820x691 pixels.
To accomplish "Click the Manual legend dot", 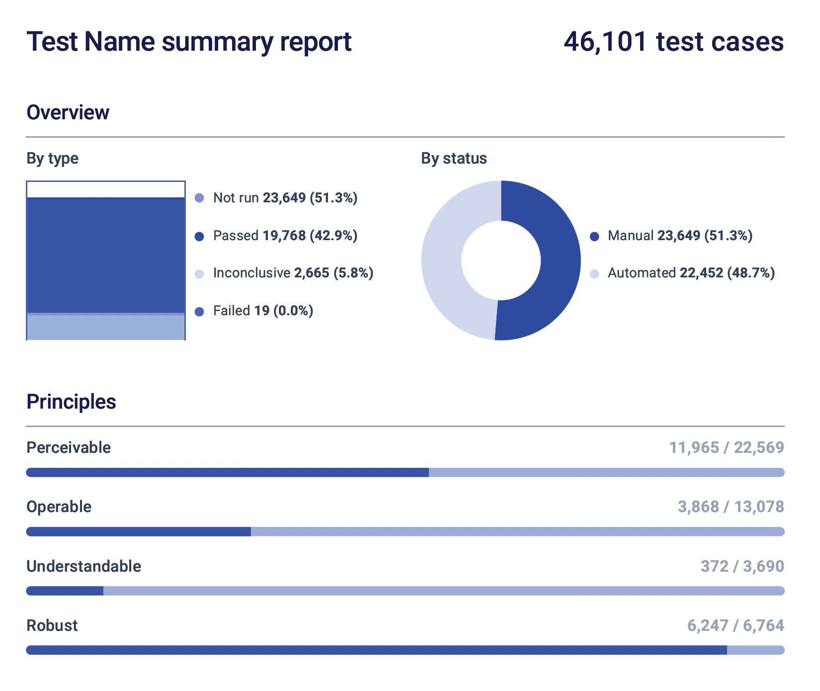I will click(594, 237).
